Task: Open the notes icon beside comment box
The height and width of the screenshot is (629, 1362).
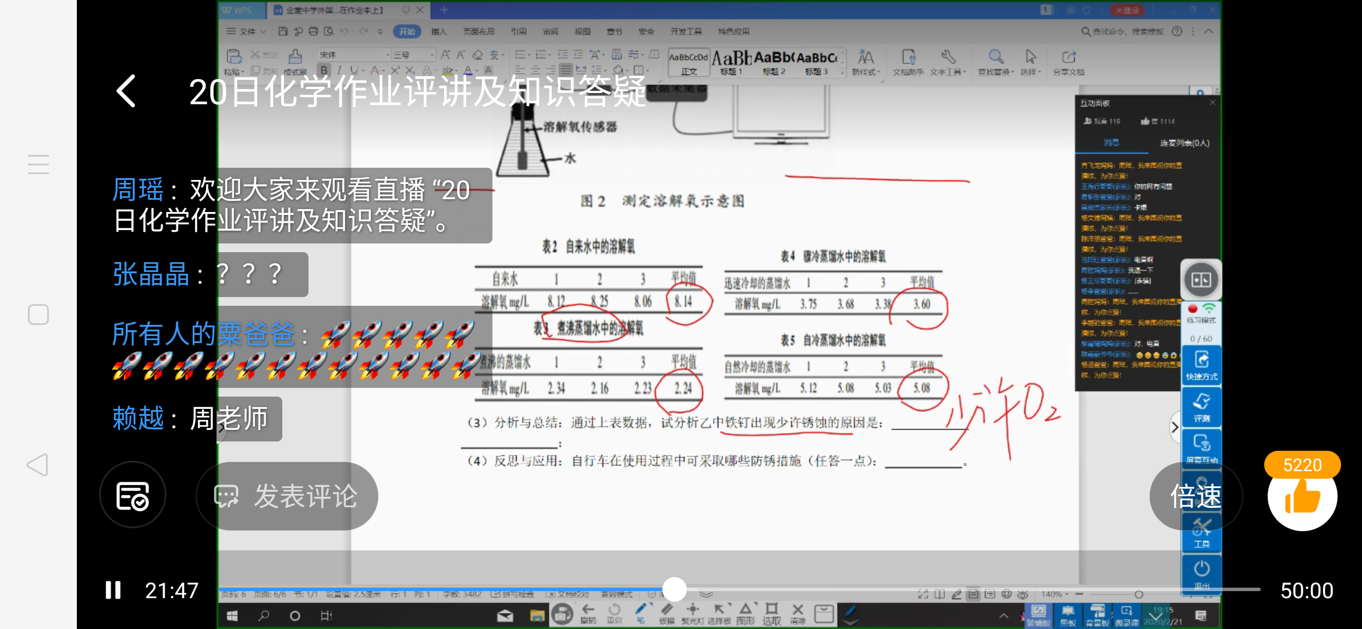Action: coord(133,496)
